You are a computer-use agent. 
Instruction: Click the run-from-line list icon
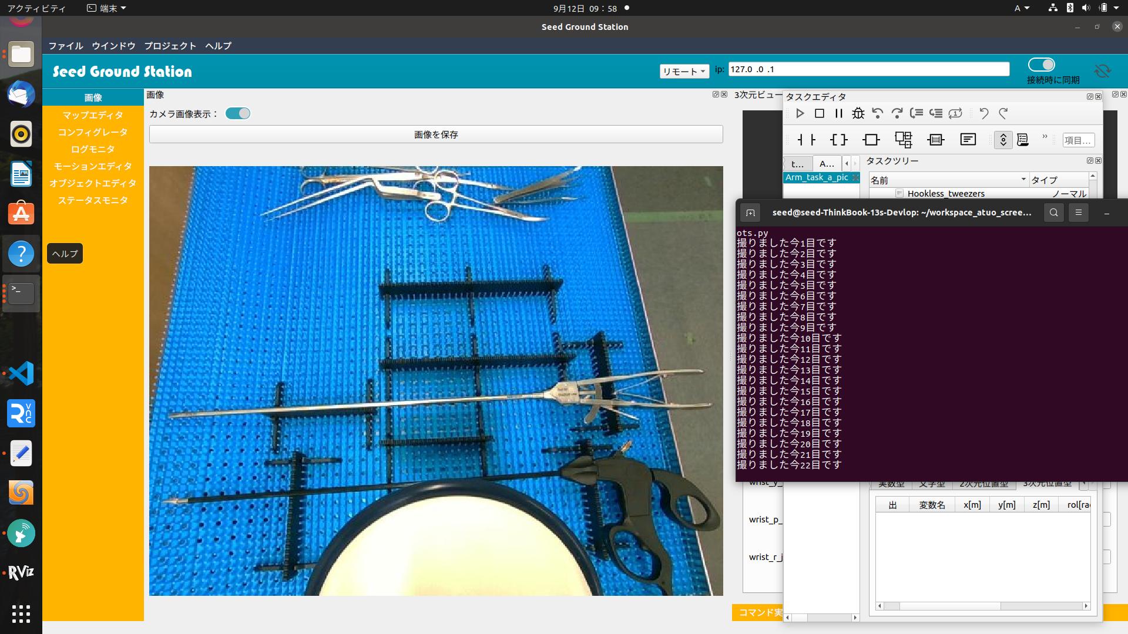[916, 113]
